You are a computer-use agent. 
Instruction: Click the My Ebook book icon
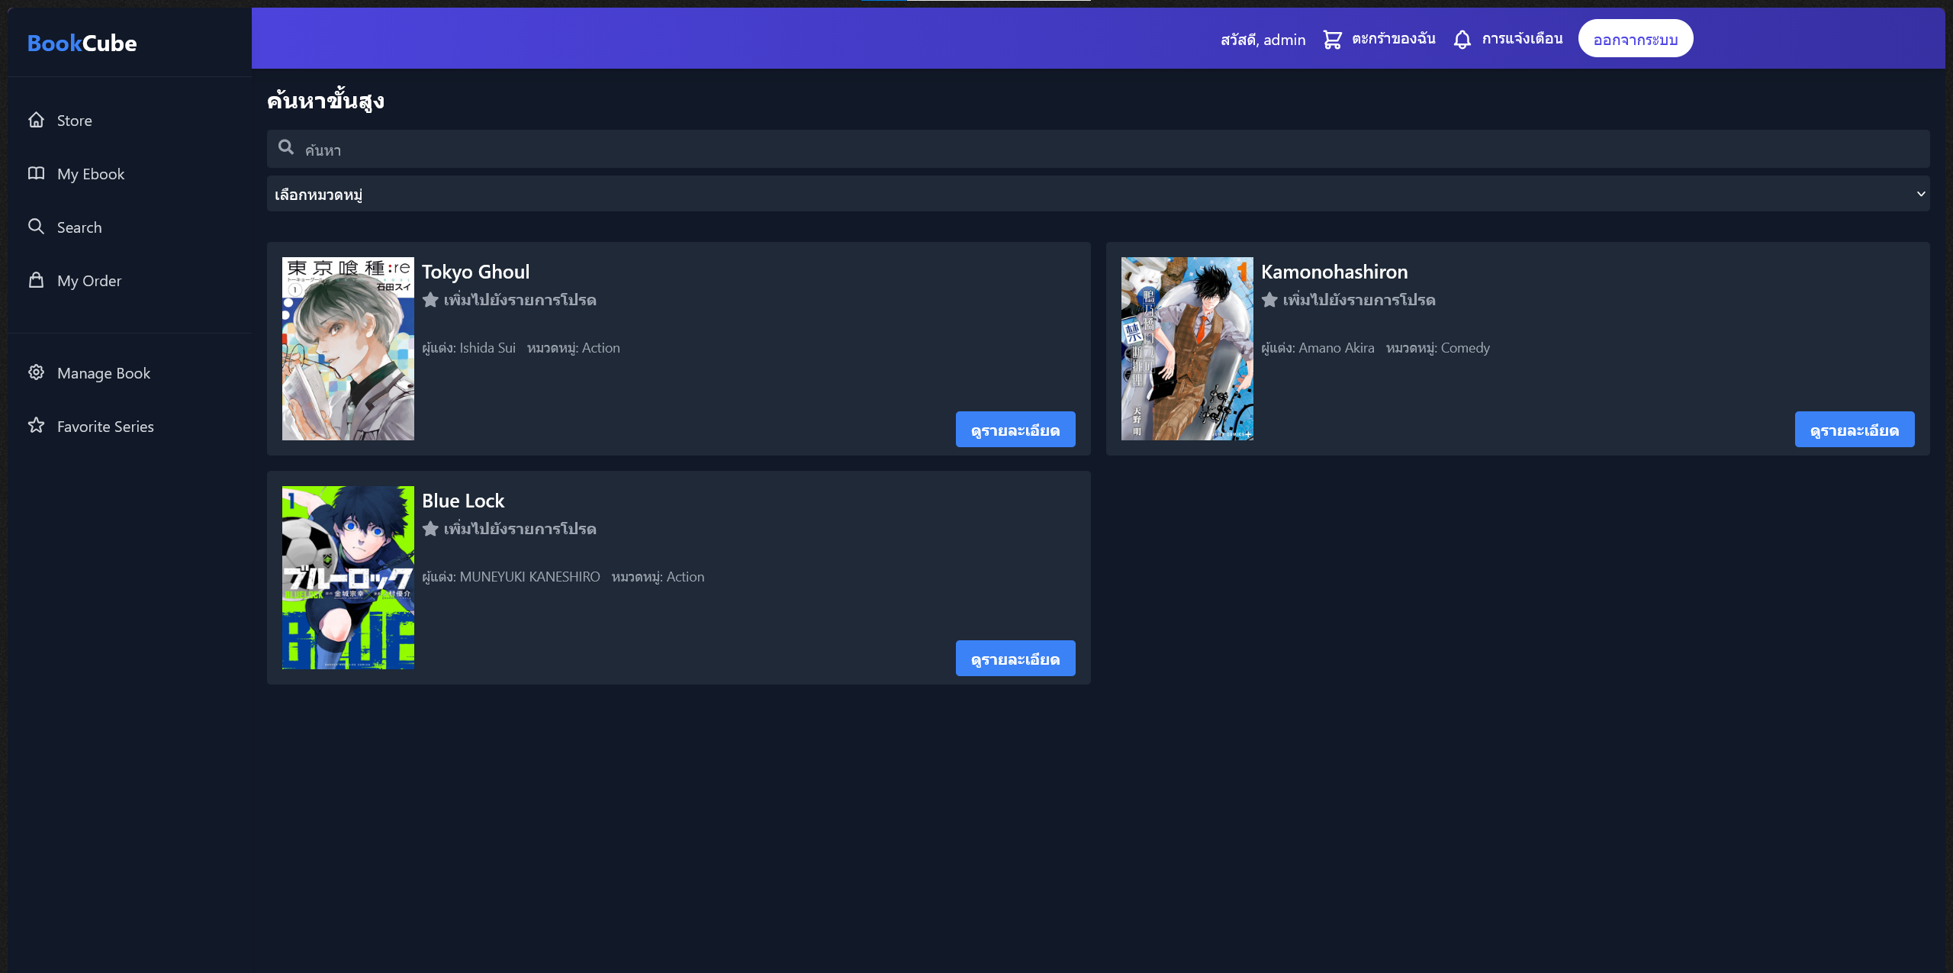36,173
